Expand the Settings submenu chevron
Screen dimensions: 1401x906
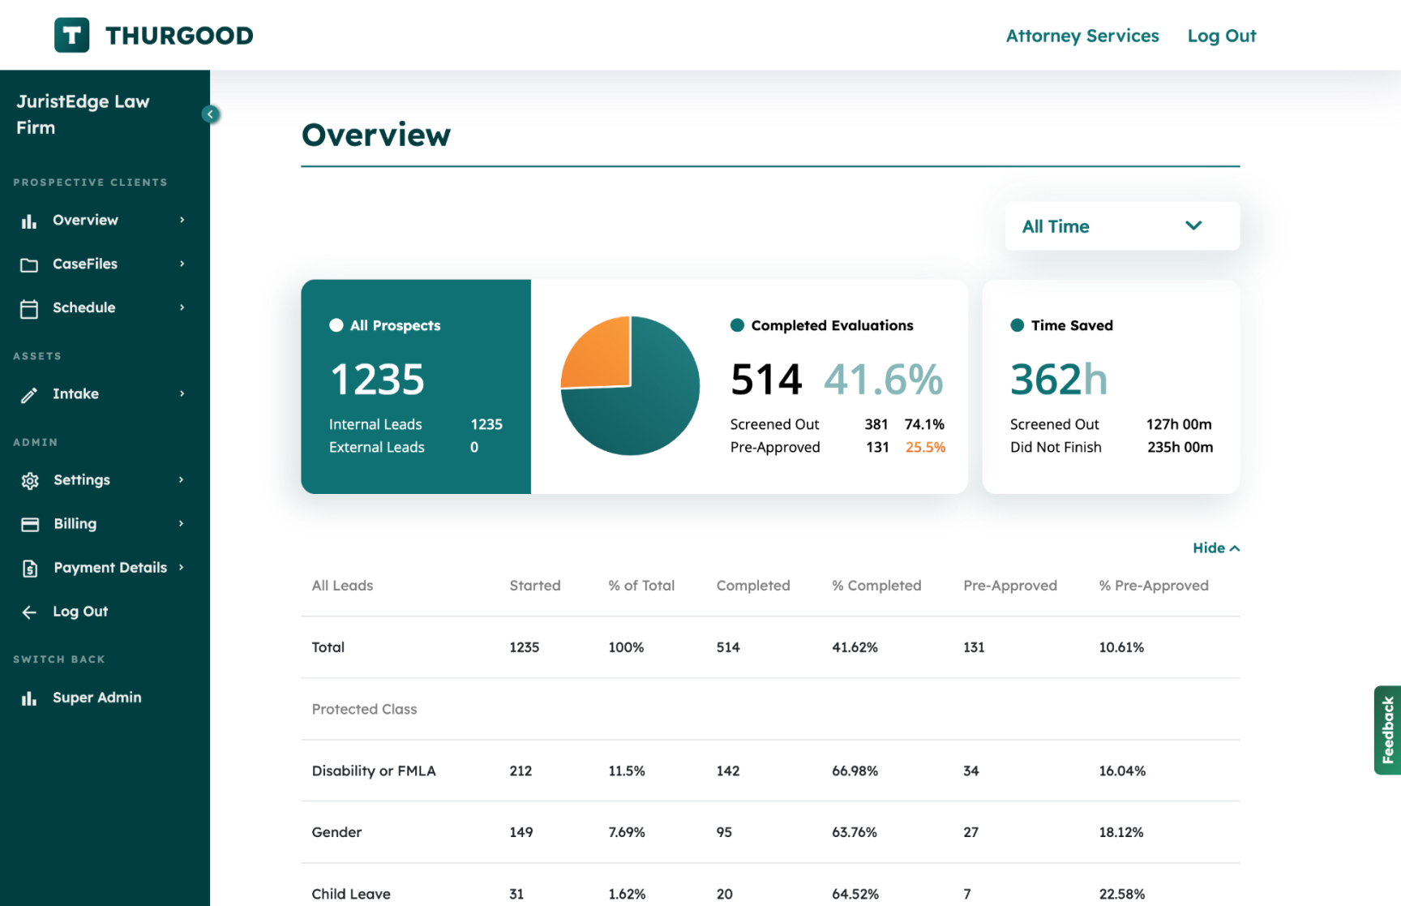[x=182, y=479]
